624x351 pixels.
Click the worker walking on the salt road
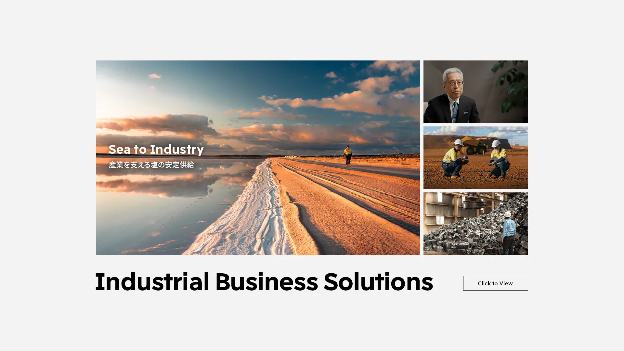click(348, 156)
